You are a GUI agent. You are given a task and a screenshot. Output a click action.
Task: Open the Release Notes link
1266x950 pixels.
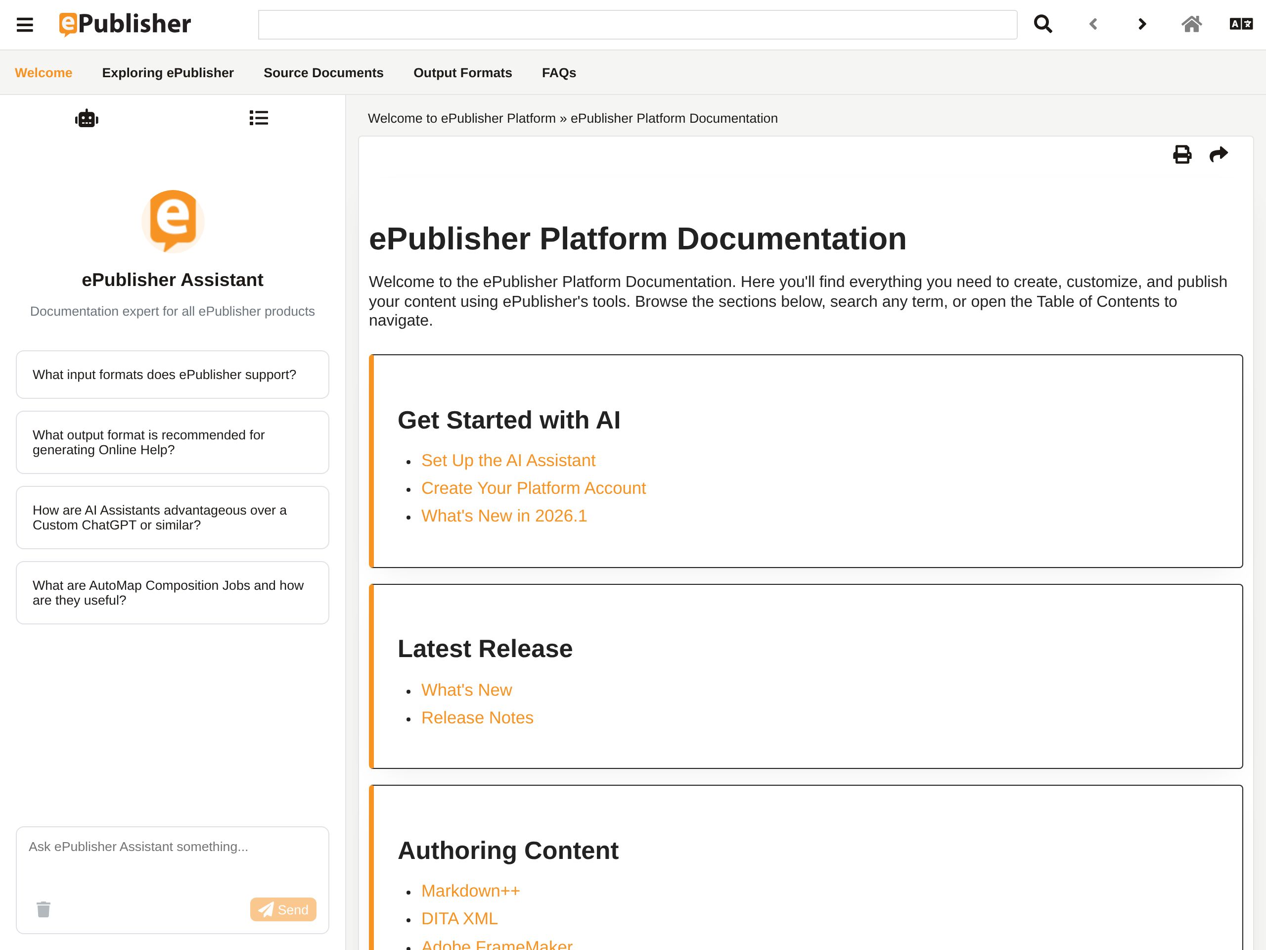(477, 717)
